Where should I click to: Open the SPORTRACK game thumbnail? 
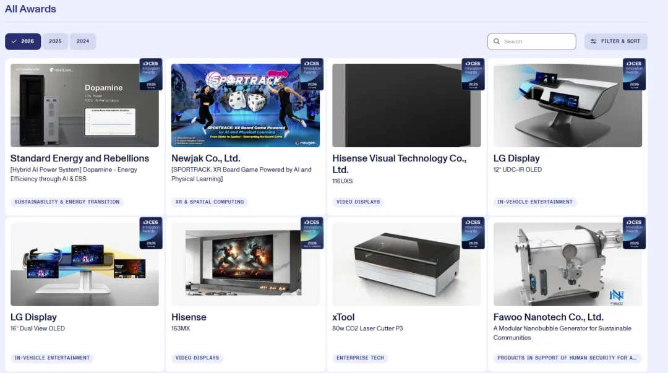246,105
